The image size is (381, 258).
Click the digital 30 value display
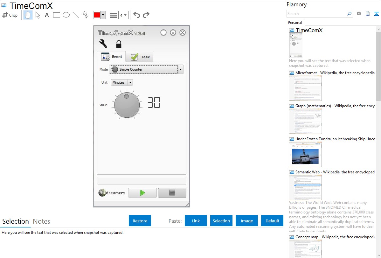pos(154,102)
